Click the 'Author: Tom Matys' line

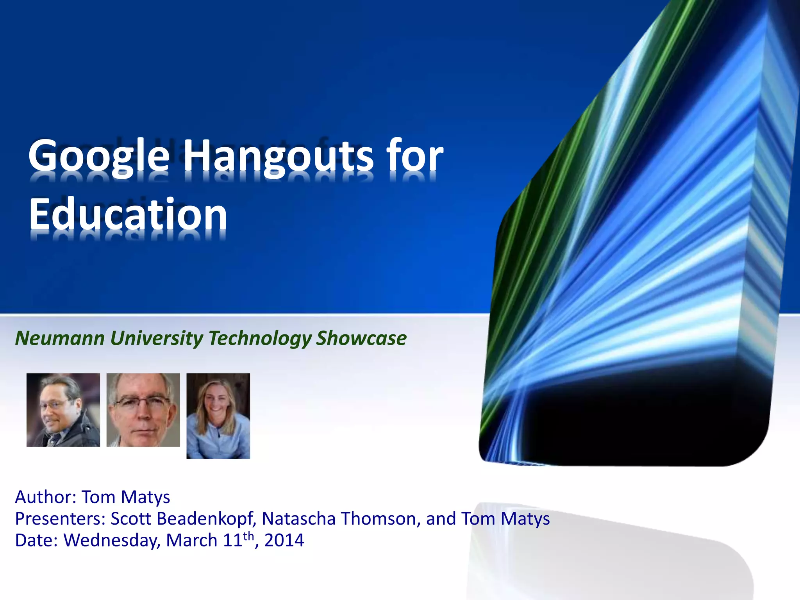tap(93, 497)
